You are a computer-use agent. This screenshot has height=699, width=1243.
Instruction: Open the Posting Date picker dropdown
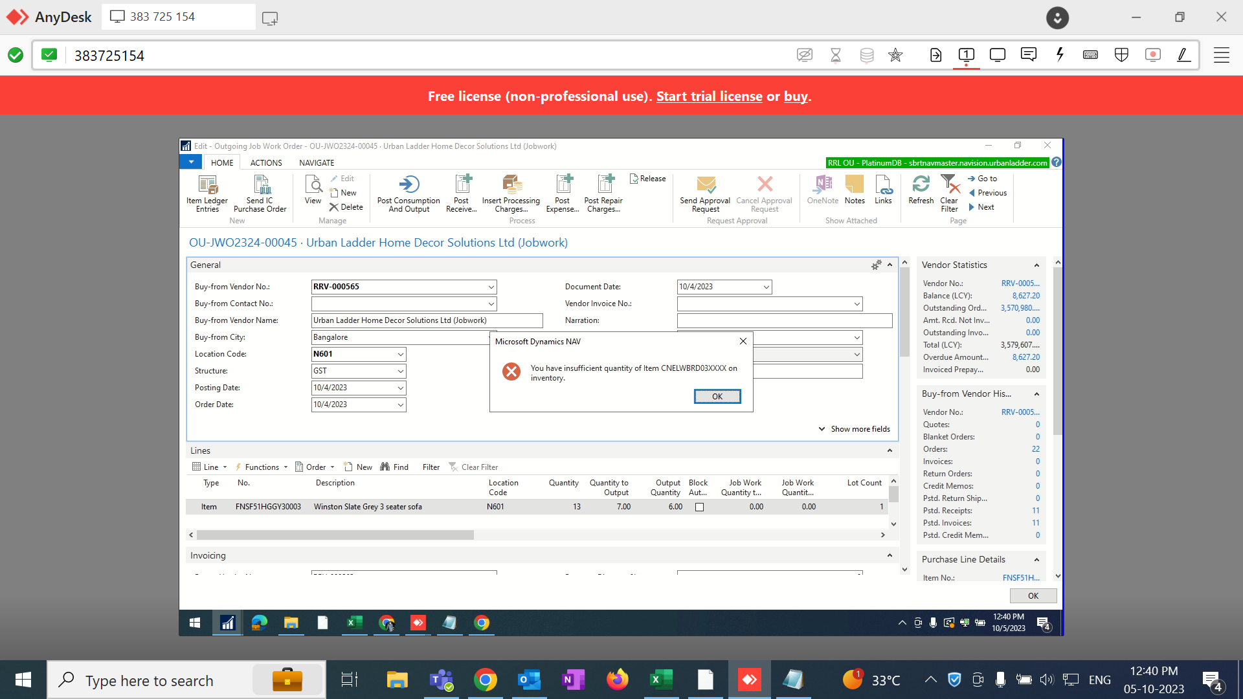(x=400, y=388)
